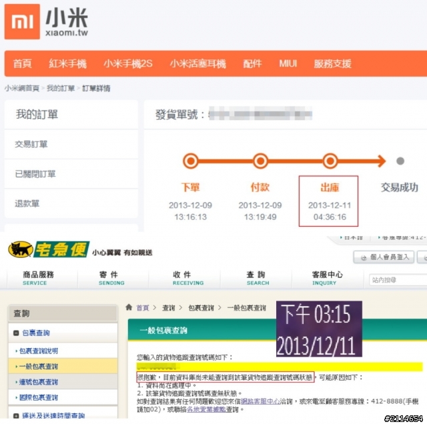Click the 我的訂單 sidebar heading
This screenshot has height=424, width=427.
[37, 114]
